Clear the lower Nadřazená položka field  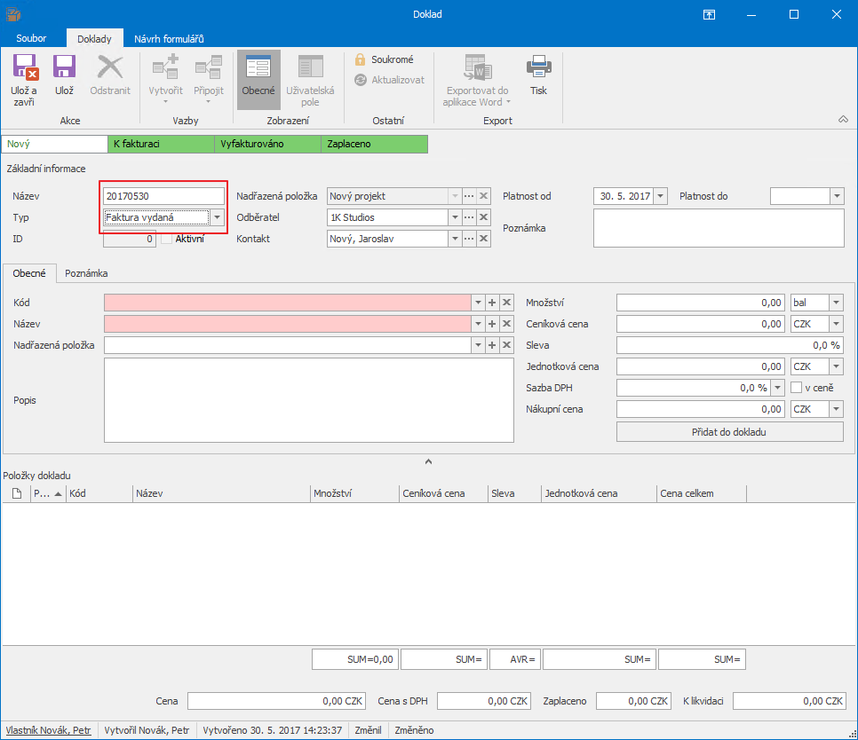click(x=506, y=345)
